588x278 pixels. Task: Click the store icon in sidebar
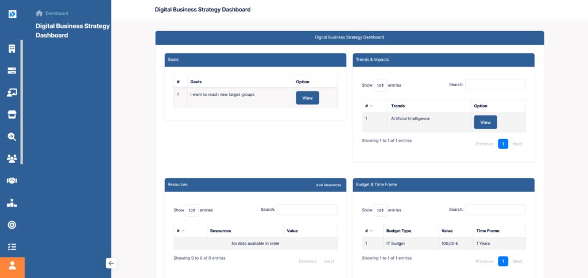(12, 114)
